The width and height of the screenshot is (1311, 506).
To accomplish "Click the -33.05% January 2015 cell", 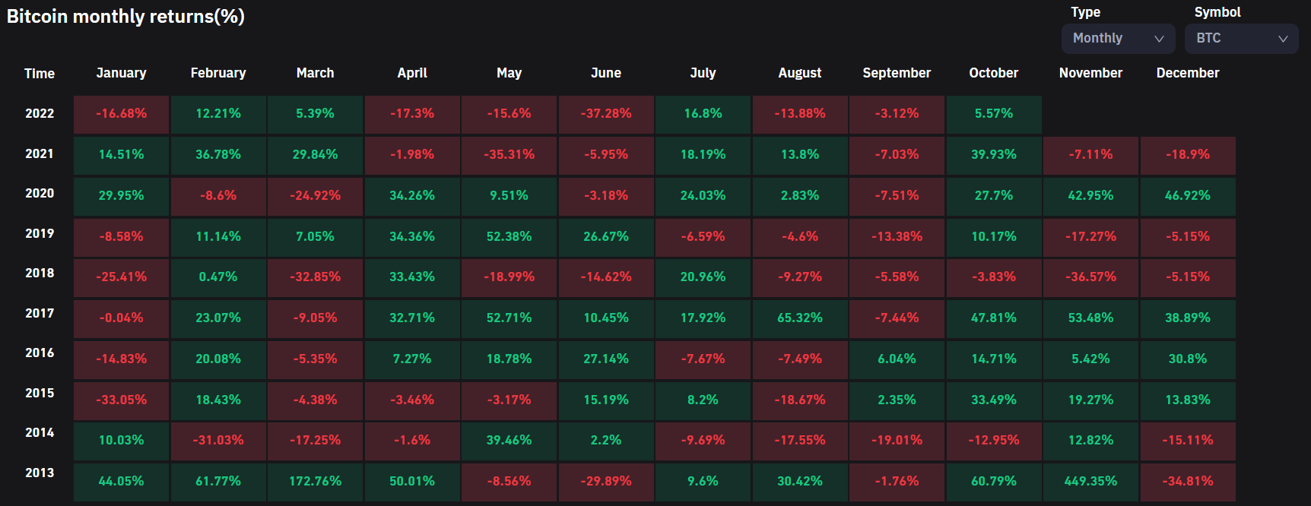I will click(122, 400).
